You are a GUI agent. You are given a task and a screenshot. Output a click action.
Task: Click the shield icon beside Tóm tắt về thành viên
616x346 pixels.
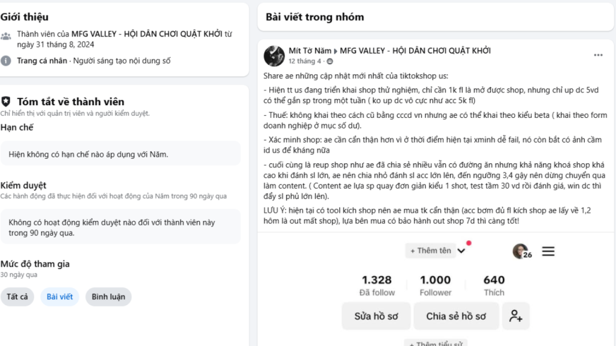click(x=6, y=102)
